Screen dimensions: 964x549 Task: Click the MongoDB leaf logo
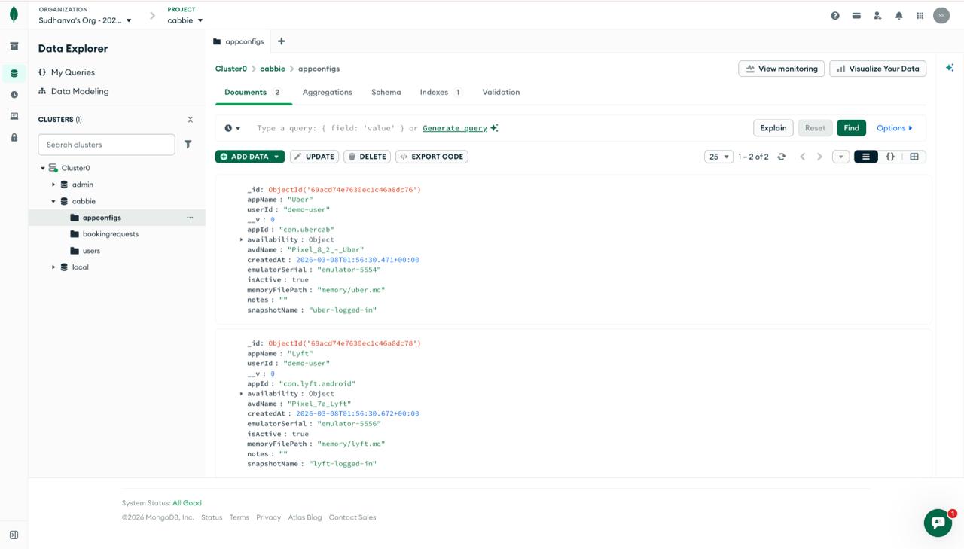pos(14,15)
